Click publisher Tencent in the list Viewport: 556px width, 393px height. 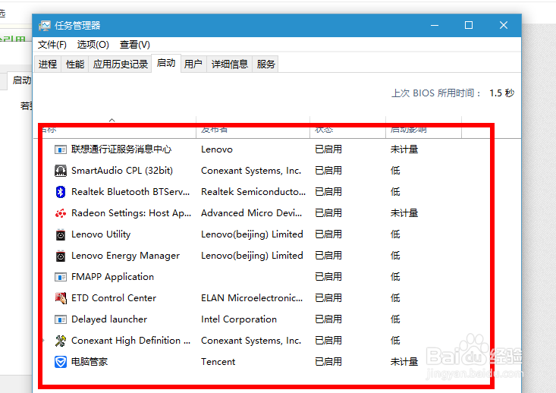click(x=218, y=362)
